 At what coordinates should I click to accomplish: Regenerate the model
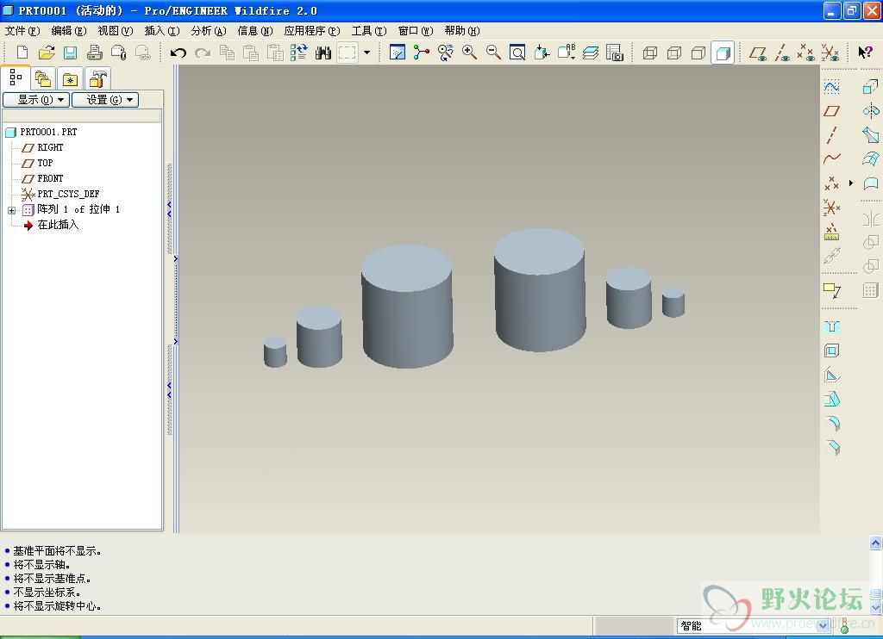[x=299, y=53]
